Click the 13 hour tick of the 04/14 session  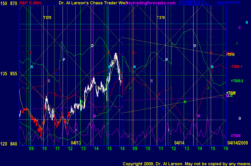click(x=187, y=149)
